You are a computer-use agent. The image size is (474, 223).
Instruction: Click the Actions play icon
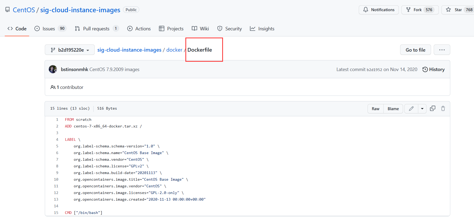[x=130, y=28]
